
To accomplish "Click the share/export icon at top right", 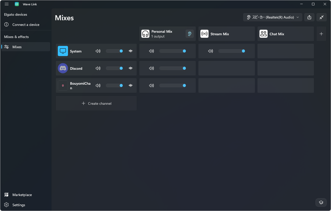I will click(x=309, y=17).
